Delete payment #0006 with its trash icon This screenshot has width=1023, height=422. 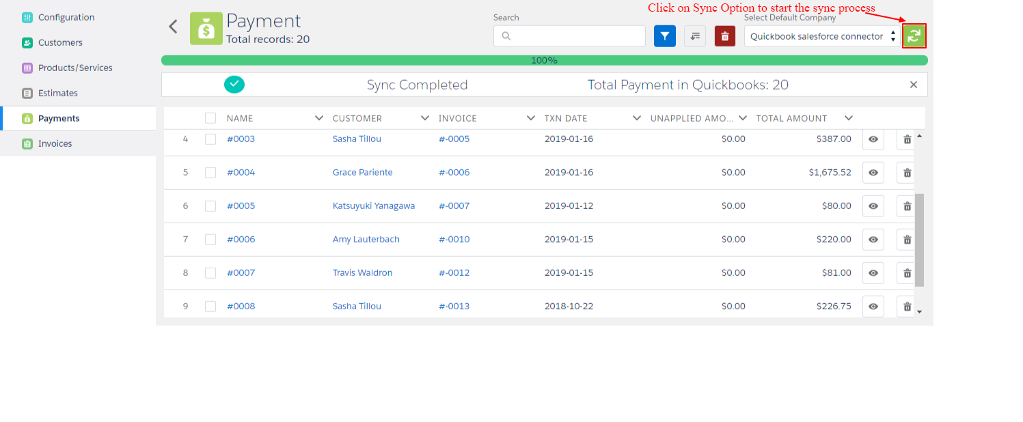click(905, 240)
